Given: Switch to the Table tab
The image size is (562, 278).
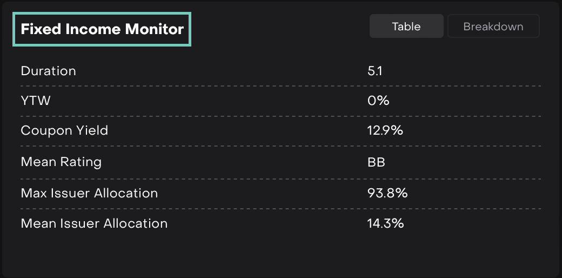Looking at the screenshot, I should pos(406,27).
